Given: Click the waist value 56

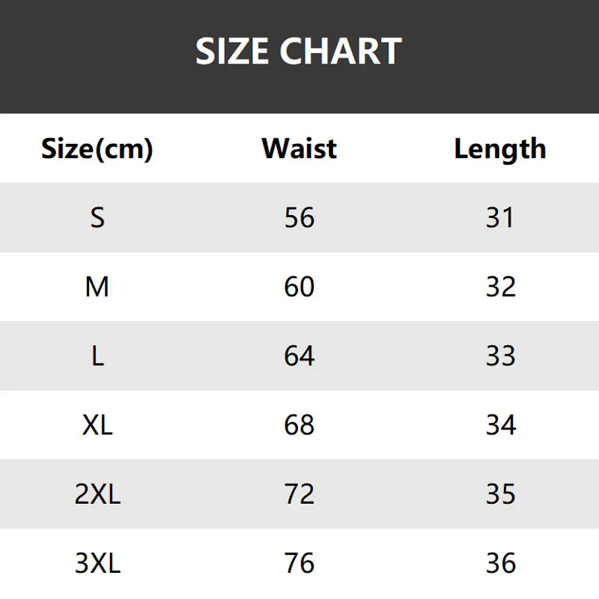Looking at the screenshot, I should 299,218.
